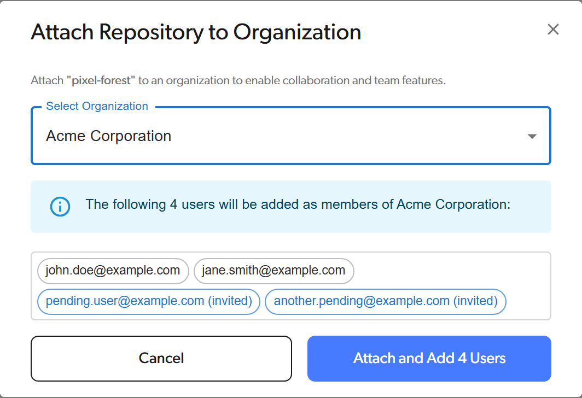Select the pending.user@example.com invited chip
Viewport: 582px width, 398px height.
tap(149, 301)
